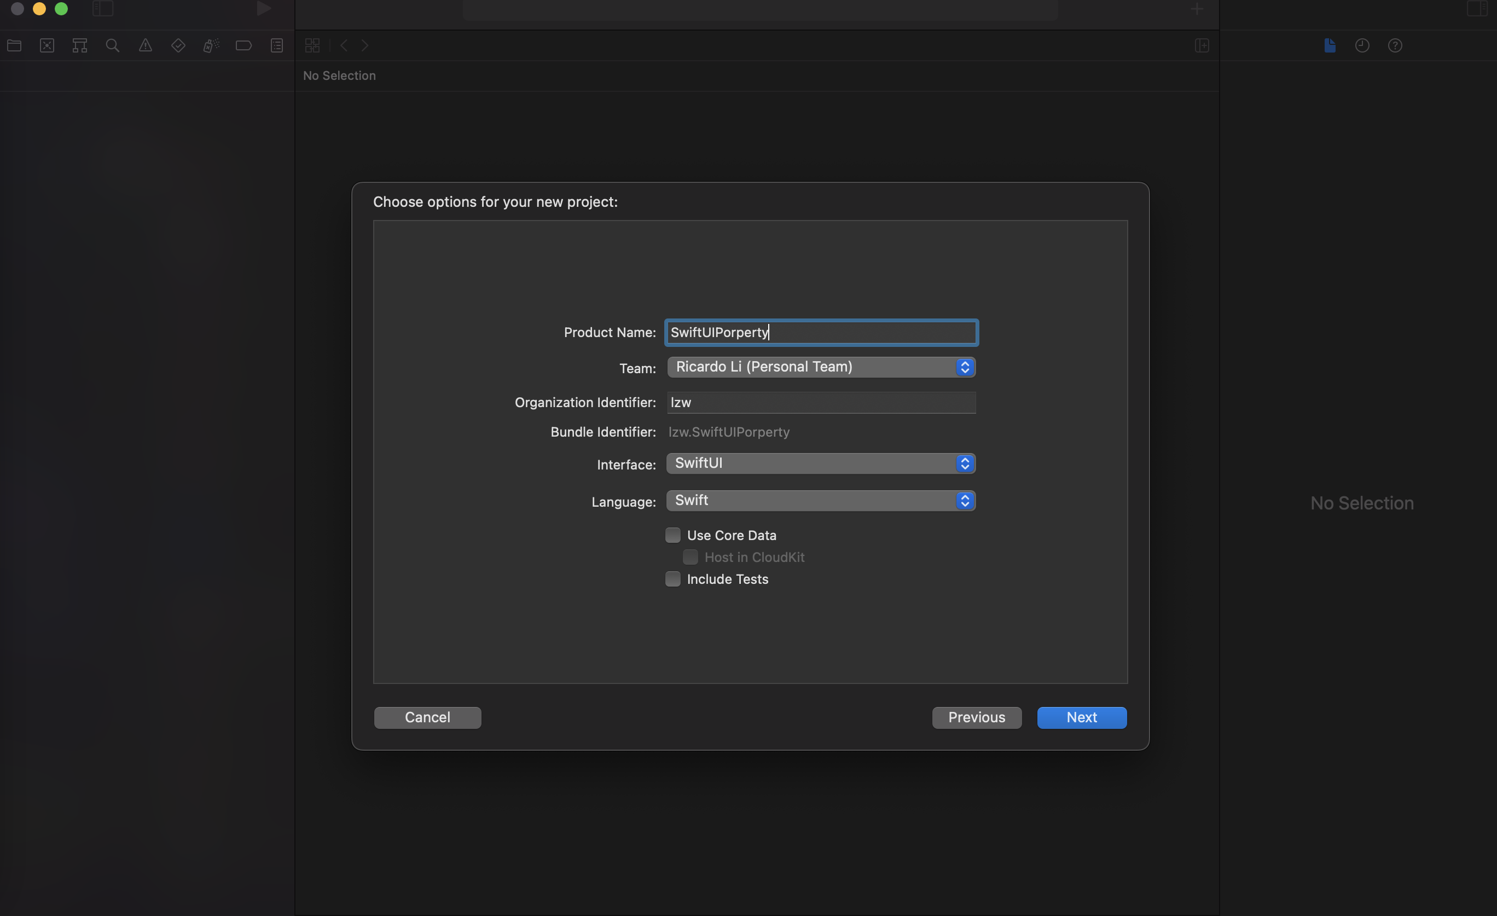Open the Source Control navigator icon

(48, 45)
